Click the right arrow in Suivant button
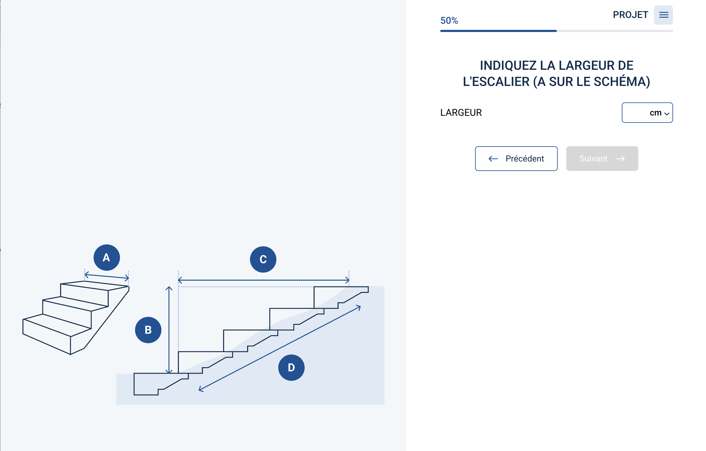706x451 pixels. tap(620, 159)
